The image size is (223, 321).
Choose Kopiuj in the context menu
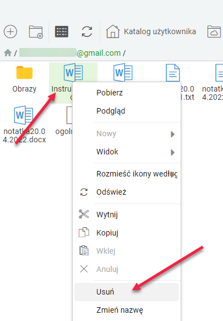tap(127, 233)
